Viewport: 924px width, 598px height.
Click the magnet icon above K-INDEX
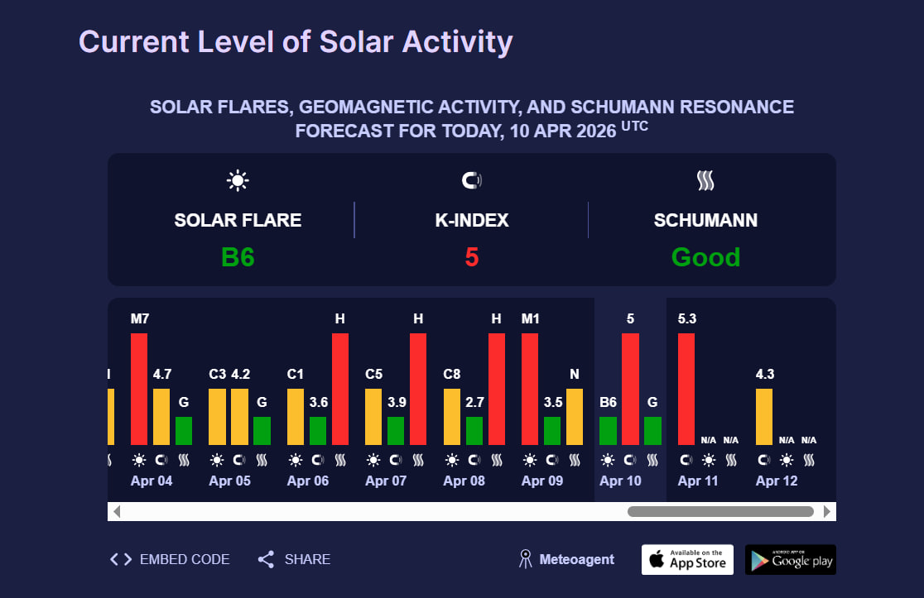[471, 180]
